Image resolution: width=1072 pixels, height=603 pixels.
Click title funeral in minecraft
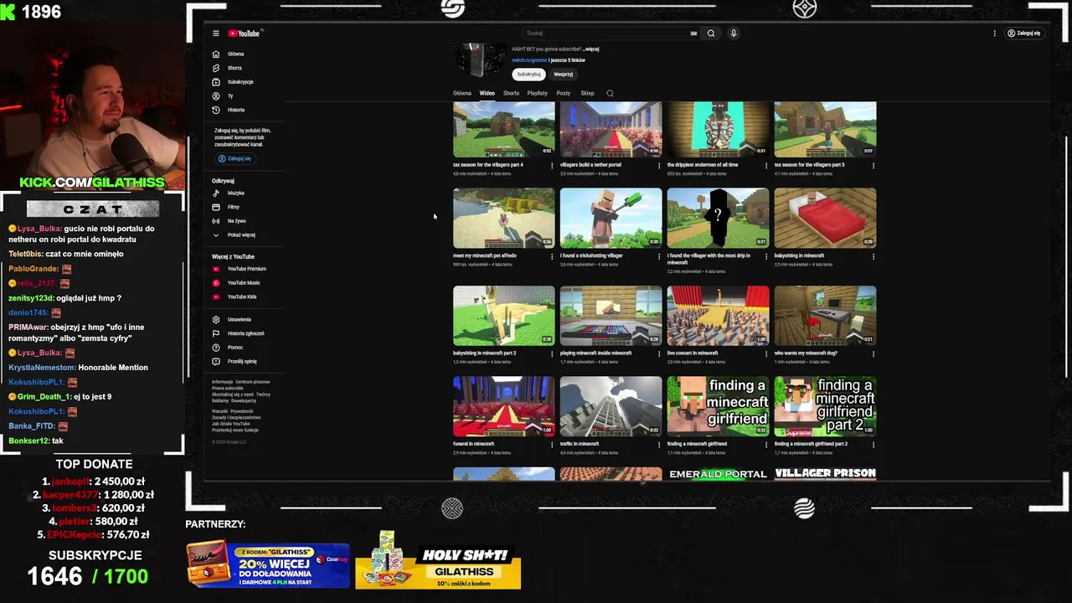[473, 444]
